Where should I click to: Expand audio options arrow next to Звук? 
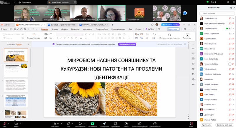coord(9,124)
